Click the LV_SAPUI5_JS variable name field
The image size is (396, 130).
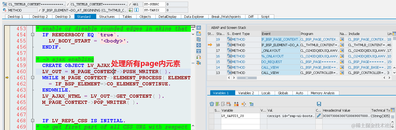pyautogui.click(x=240, y=116)
